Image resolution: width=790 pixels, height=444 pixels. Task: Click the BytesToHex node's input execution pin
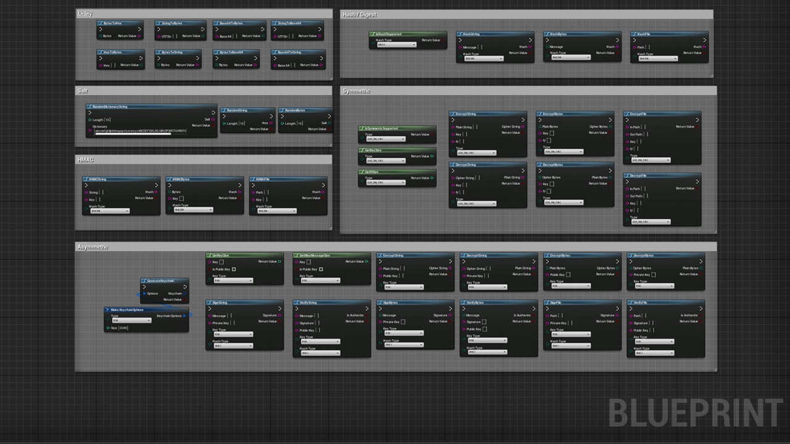(x=101, y=30)
